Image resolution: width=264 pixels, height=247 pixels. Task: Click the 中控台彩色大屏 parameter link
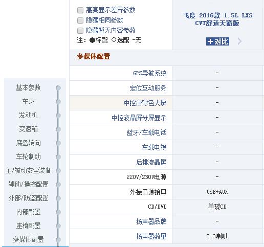click(145, 103)
